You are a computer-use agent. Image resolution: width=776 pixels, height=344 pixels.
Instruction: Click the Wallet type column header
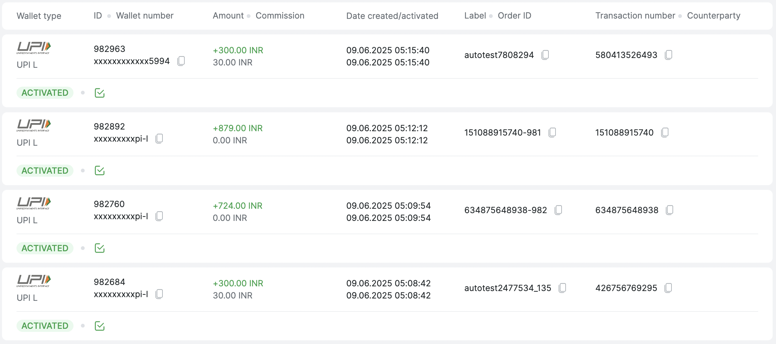[39, 16]
